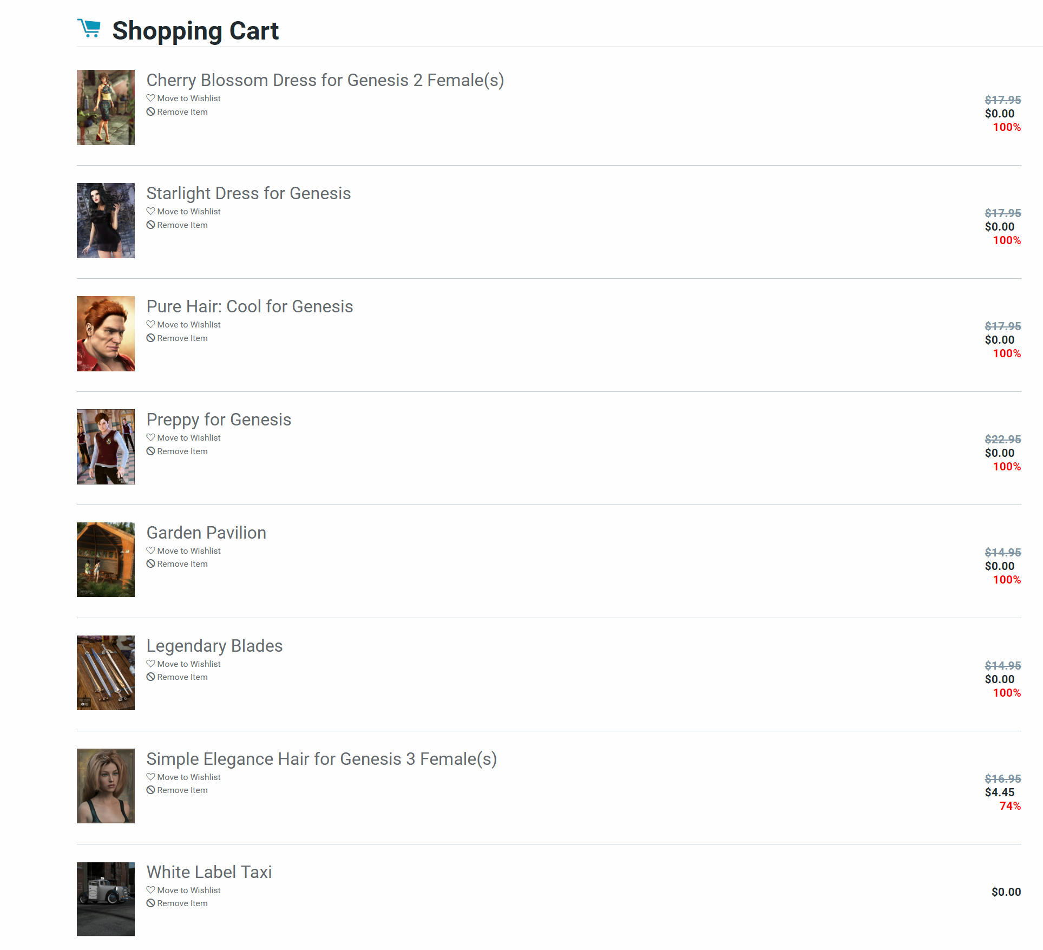Viewport: 1043px width, 950px height.
Task: Click the shopping cart icon beside the heading
Action: pos(89,28)
